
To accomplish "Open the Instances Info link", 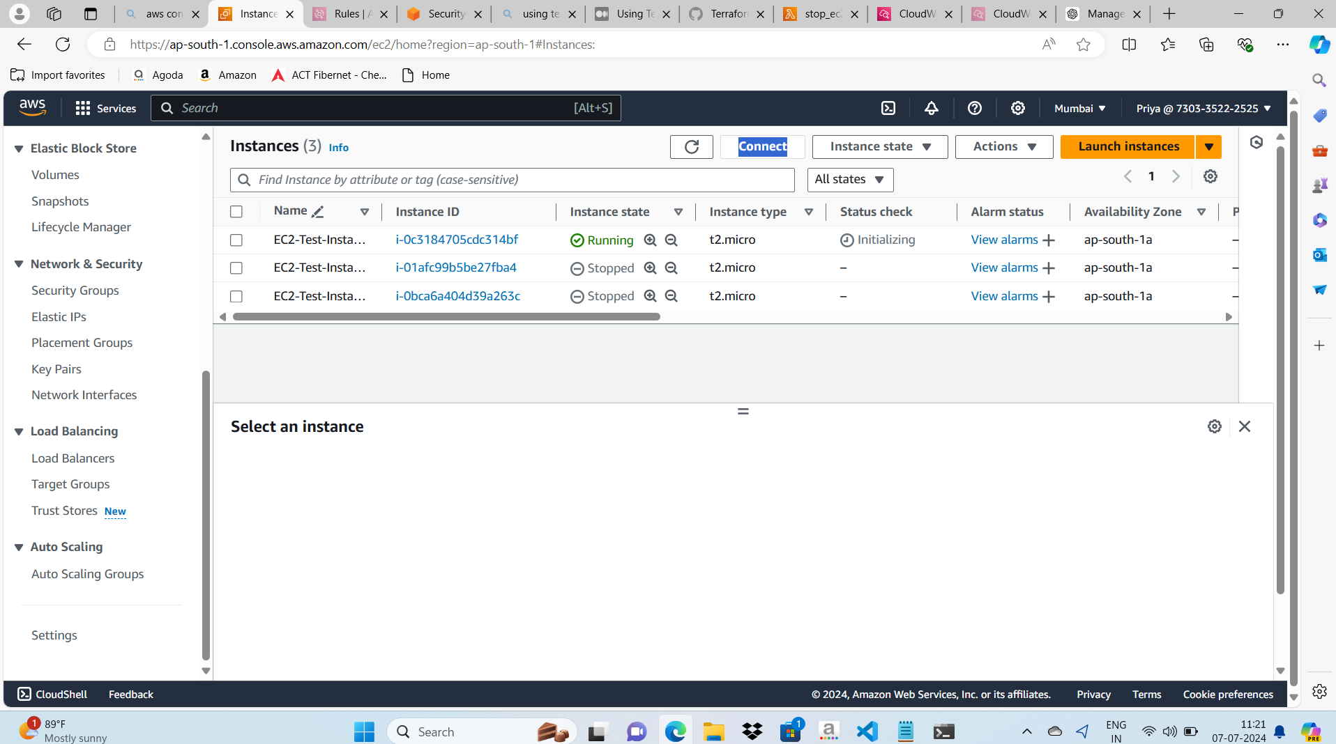I will coord(339,148).
